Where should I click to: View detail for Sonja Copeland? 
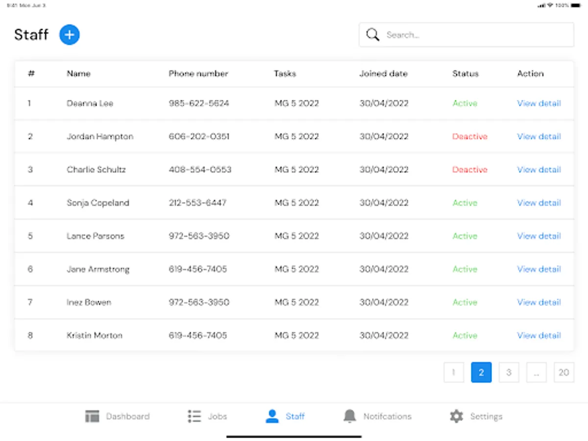(x=539, y=203)
